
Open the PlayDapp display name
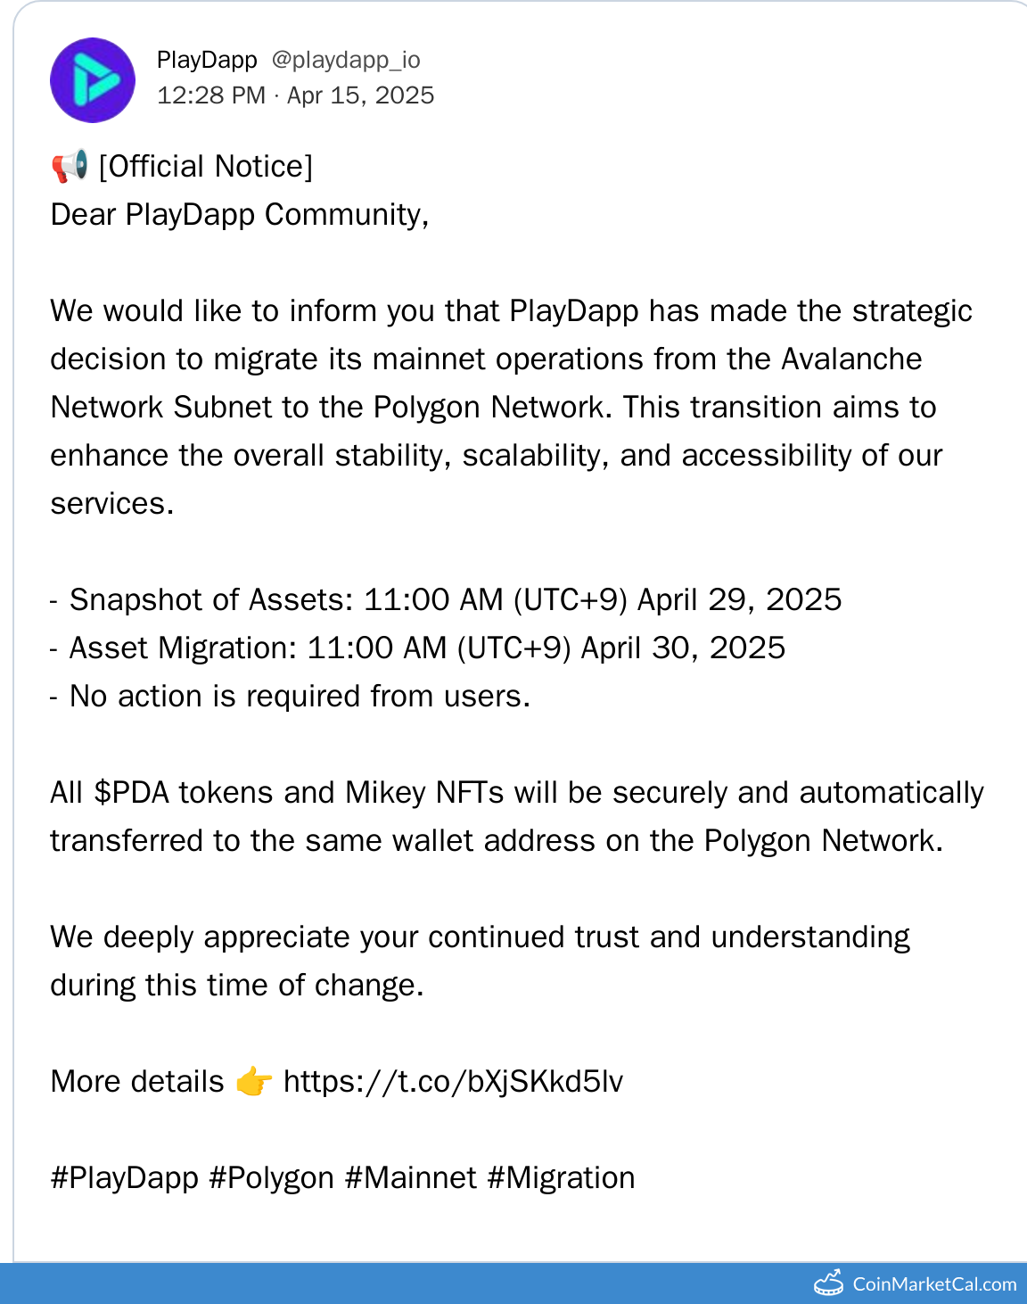pos(207,60)
